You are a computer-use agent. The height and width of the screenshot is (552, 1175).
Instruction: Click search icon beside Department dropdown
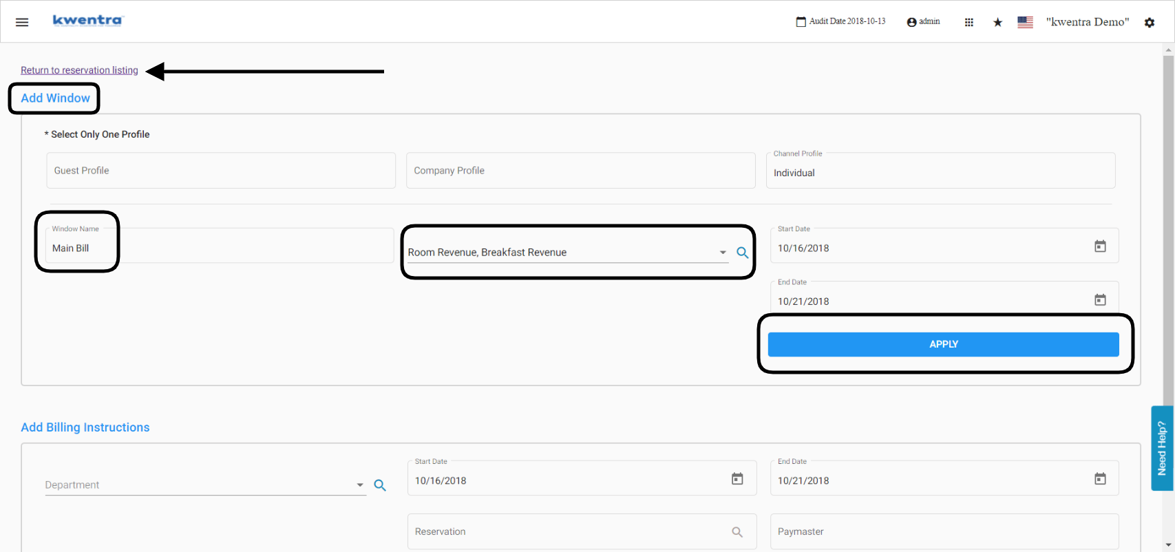(380, 485)
